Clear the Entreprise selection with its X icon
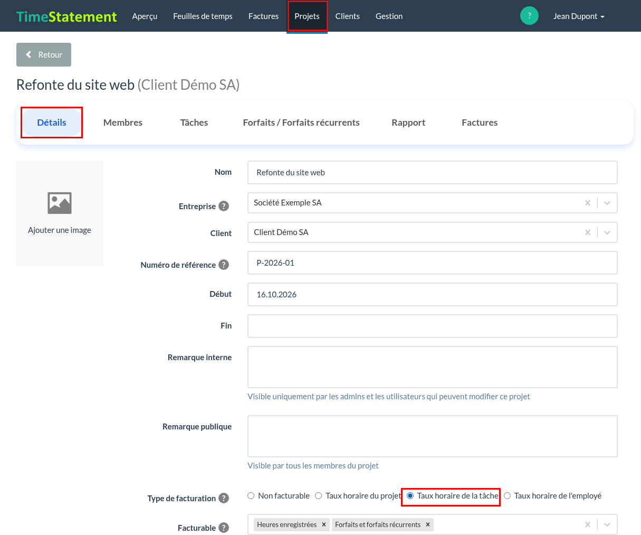The height and width of the screenshot is (535, 641). (588, 203)
